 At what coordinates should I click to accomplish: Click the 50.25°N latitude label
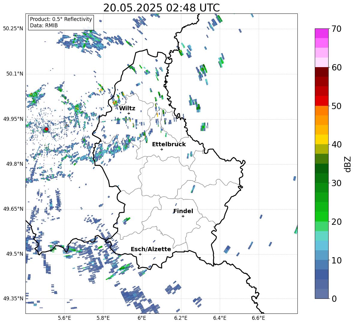[x=13, y=29]
